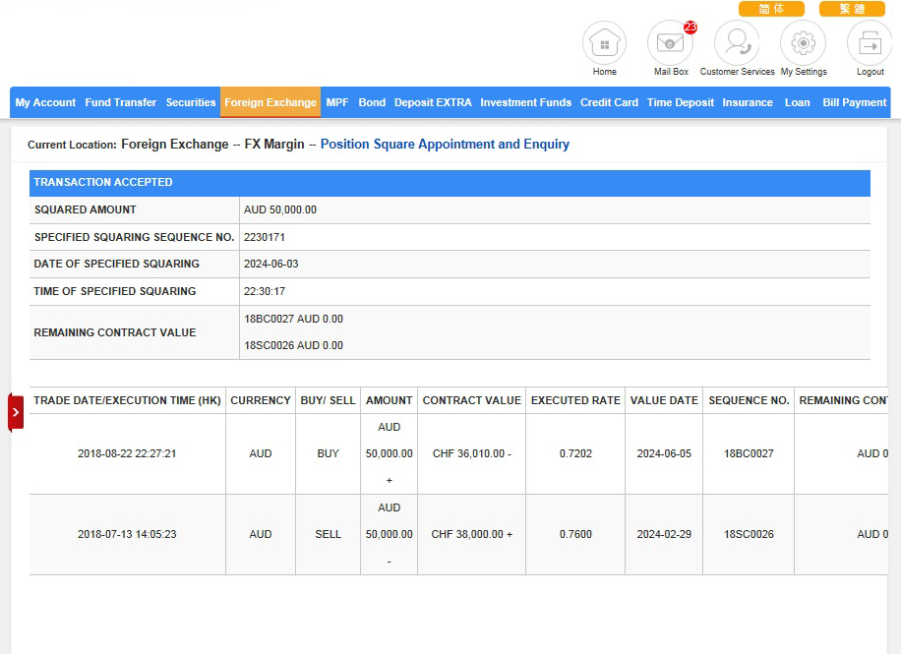Open the Mail Box icon

click(x=670, y=44)
